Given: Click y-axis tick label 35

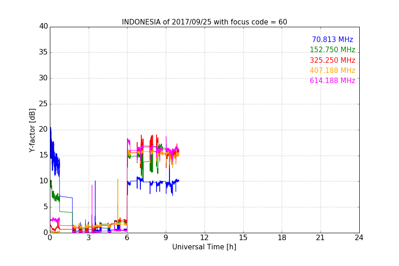Looking at the screenshot, I should (x=43, y=52).
